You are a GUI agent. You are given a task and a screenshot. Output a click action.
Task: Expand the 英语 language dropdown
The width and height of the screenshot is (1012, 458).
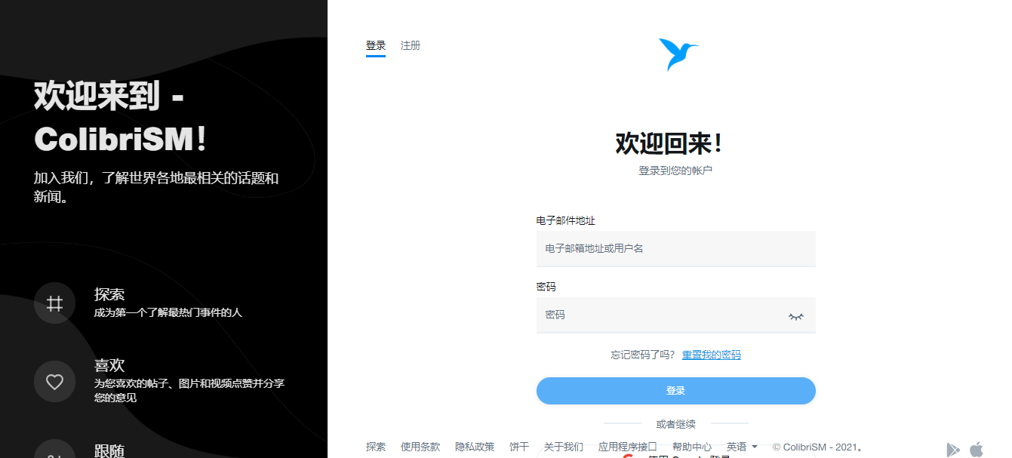pyautogui.click(x=742, y=447)
